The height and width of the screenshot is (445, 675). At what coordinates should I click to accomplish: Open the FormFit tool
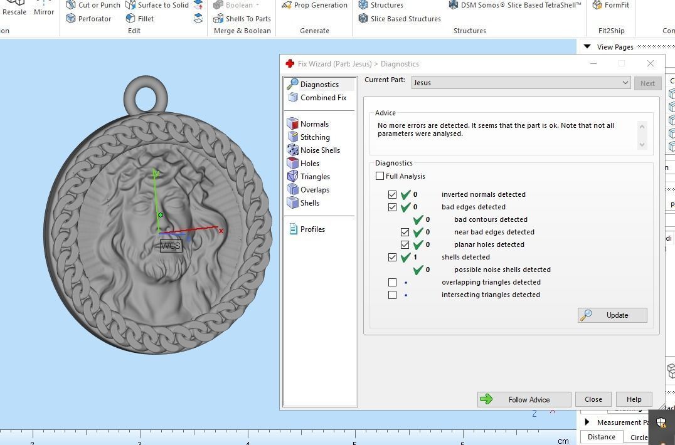[610, 5]
